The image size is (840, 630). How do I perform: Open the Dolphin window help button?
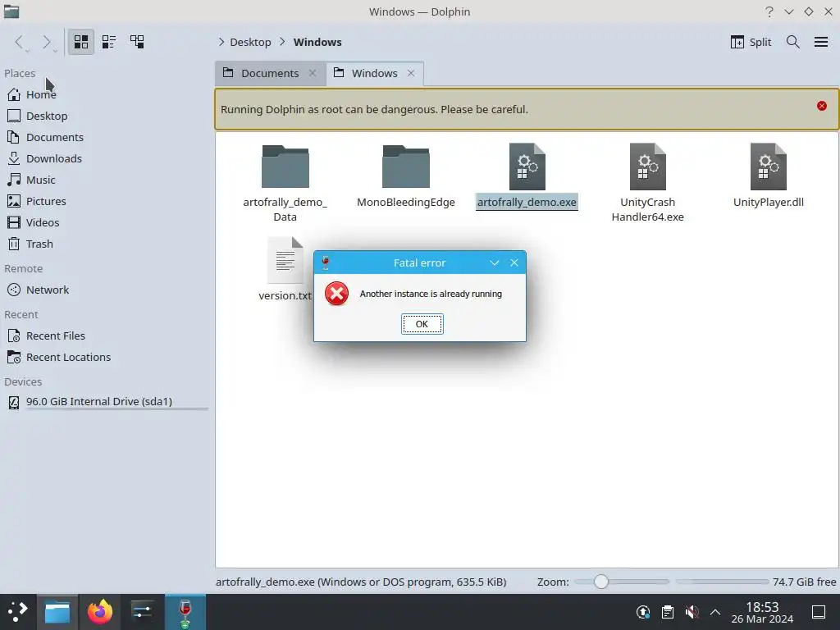769,11
